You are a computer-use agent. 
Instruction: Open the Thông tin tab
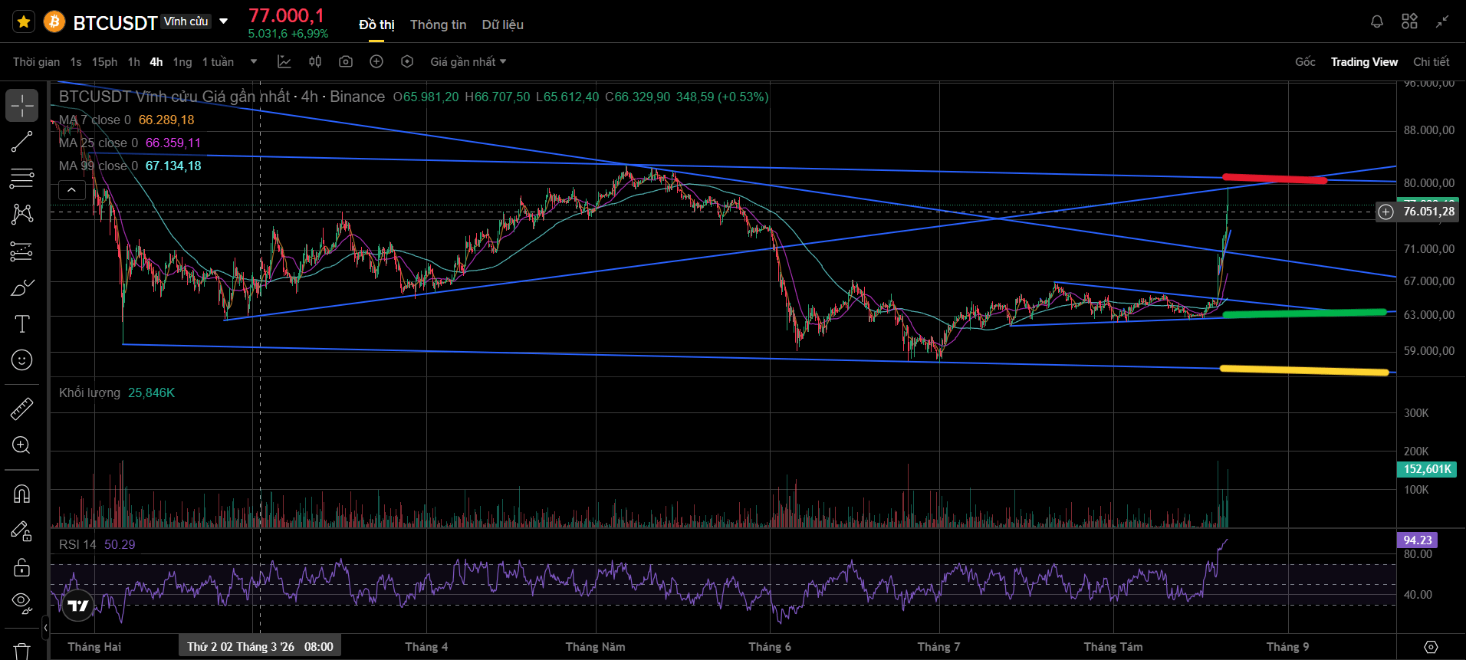pyautogui.click(x=438, y=25)
